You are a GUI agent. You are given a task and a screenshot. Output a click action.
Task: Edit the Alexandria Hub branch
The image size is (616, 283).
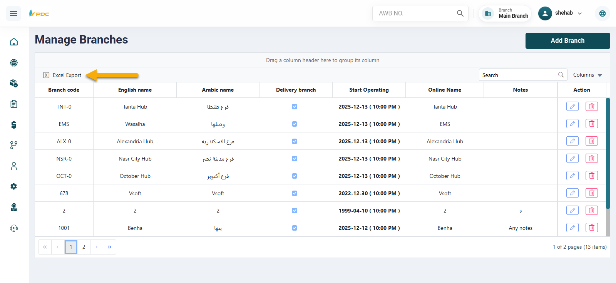pyautogui.click(x=572, y=141)
